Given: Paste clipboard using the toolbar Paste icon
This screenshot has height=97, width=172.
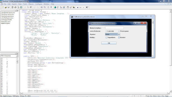Looking at the screenshot, I should [x=31, y=7].
